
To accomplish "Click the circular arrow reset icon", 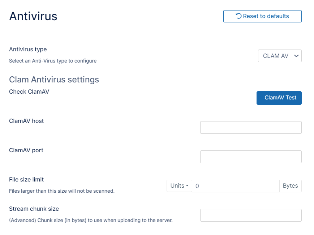I will coord(239,16).
